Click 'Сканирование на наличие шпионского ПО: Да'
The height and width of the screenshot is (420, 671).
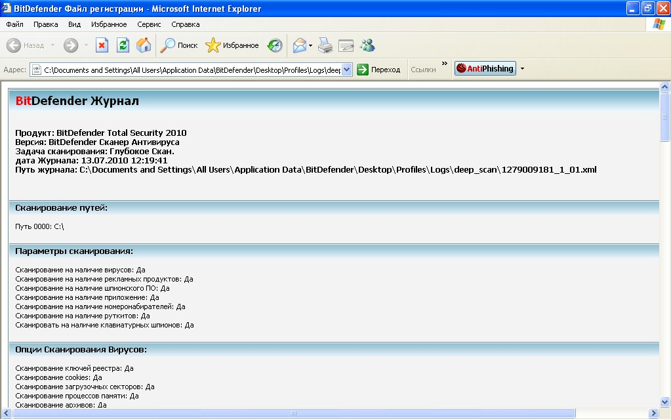click(x=92, y=288)
